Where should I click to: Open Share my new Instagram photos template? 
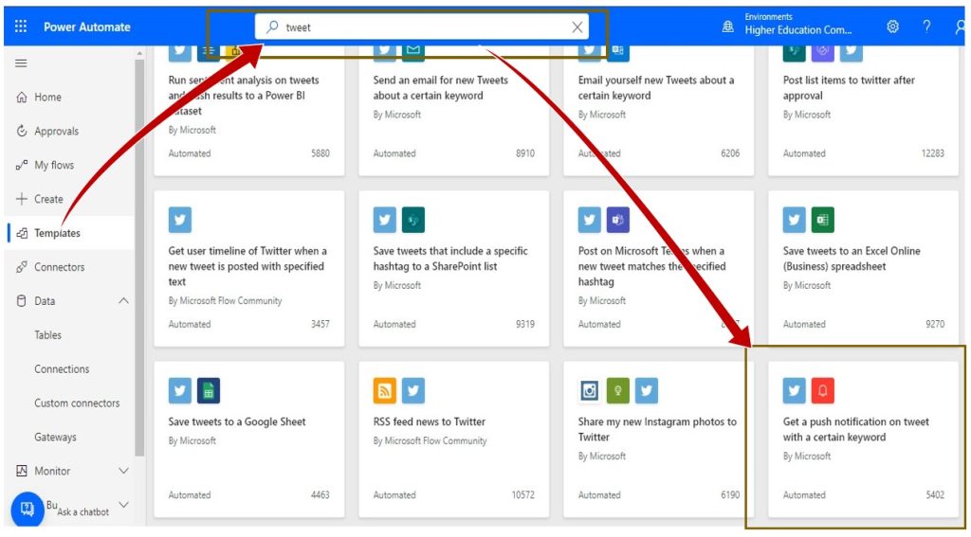pos(659,439)
